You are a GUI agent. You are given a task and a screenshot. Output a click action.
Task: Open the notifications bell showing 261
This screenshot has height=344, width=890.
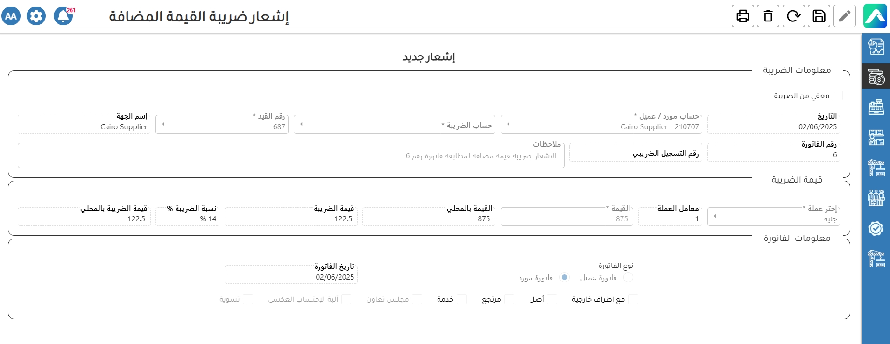(63, 16)
